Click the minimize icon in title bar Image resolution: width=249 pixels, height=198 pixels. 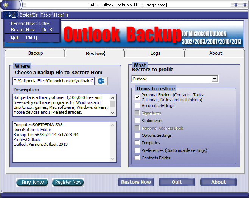[236, 5]
